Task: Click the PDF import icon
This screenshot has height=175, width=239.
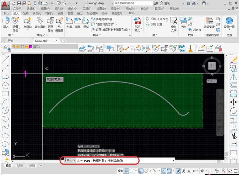Action: [x=137, y=25]
